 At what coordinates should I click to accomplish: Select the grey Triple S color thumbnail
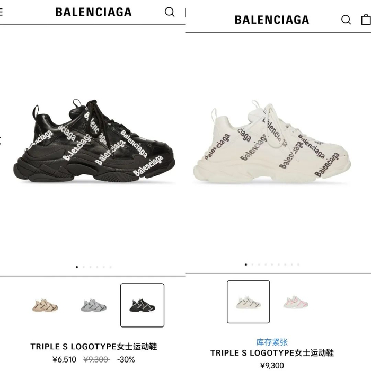pyautogui.click(x=94, y=305)
